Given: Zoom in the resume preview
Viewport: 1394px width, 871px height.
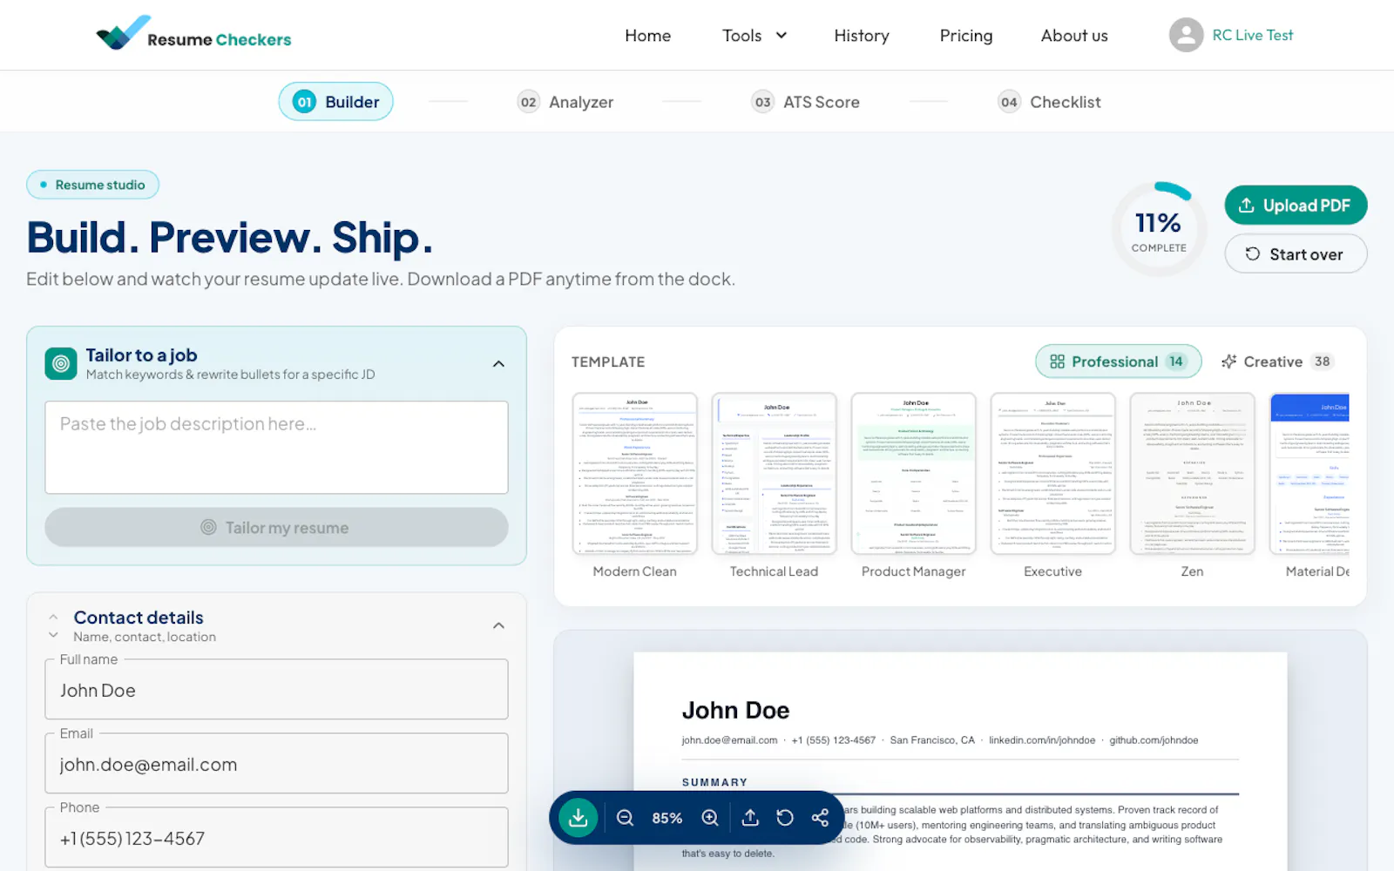Looking at the screenshot, I should (x=710, y=818).
